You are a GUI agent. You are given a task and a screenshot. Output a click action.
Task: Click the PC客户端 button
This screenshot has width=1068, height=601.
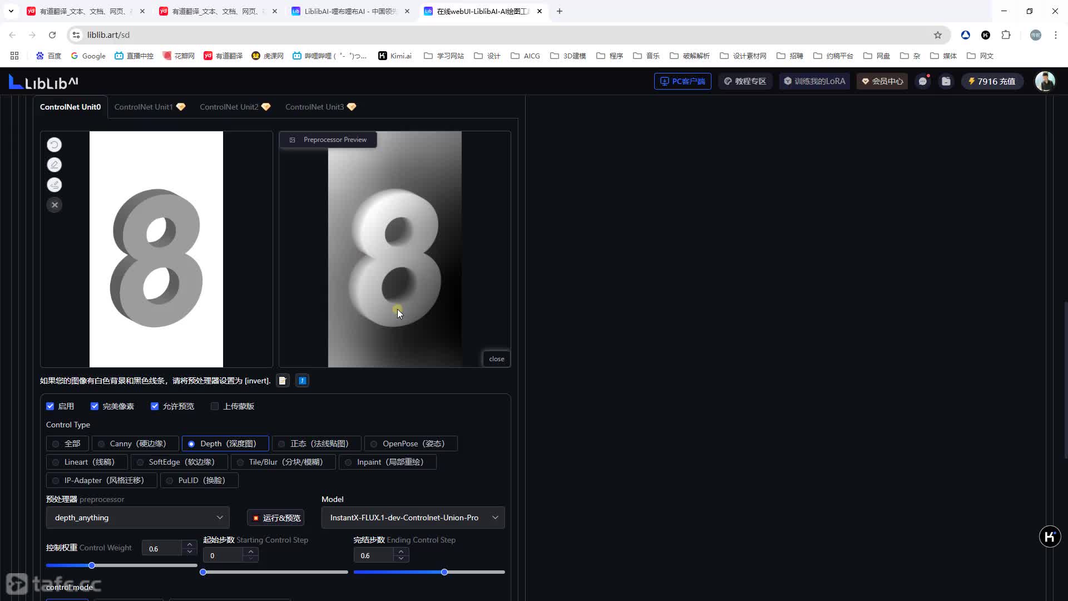click(x=683, y=81)
